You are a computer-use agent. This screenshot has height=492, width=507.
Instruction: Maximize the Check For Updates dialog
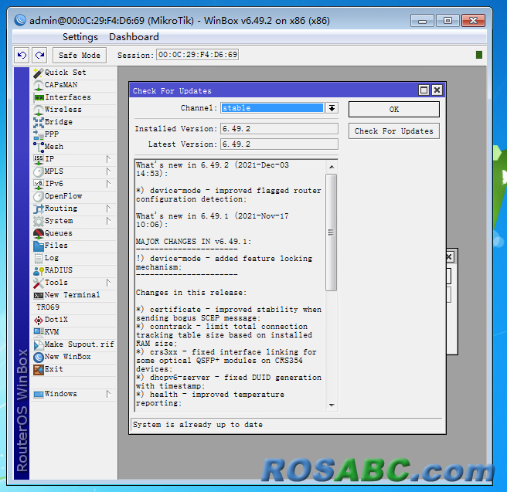tap(424, 90)
